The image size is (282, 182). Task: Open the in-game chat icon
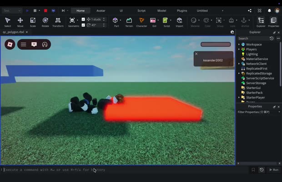coord(34,44)
